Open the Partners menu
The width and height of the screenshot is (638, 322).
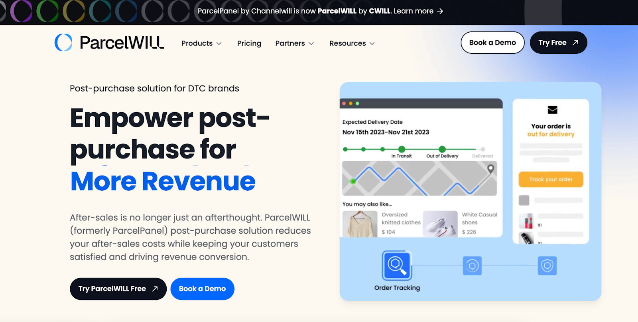[295, 43]
